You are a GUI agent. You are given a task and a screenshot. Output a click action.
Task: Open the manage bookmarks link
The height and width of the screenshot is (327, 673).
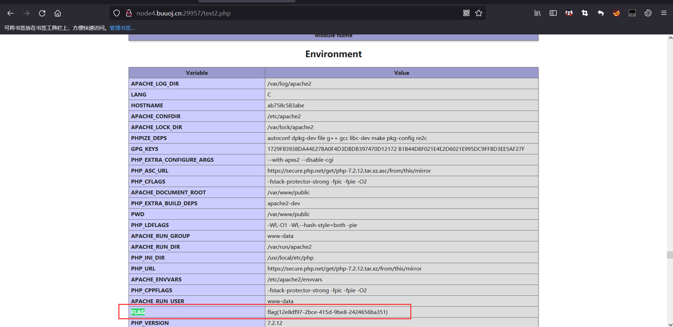[x=122, y=28]
